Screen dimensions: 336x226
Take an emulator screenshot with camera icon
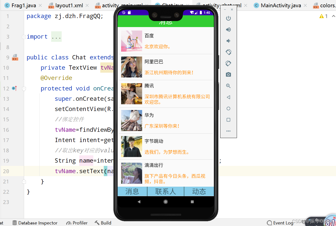coord(228,75)
